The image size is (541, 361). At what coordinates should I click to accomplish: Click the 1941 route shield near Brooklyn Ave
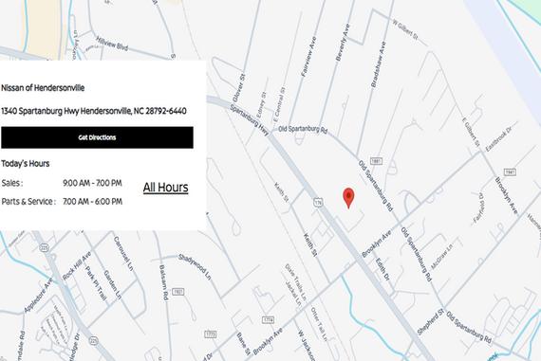coord(510,171)
